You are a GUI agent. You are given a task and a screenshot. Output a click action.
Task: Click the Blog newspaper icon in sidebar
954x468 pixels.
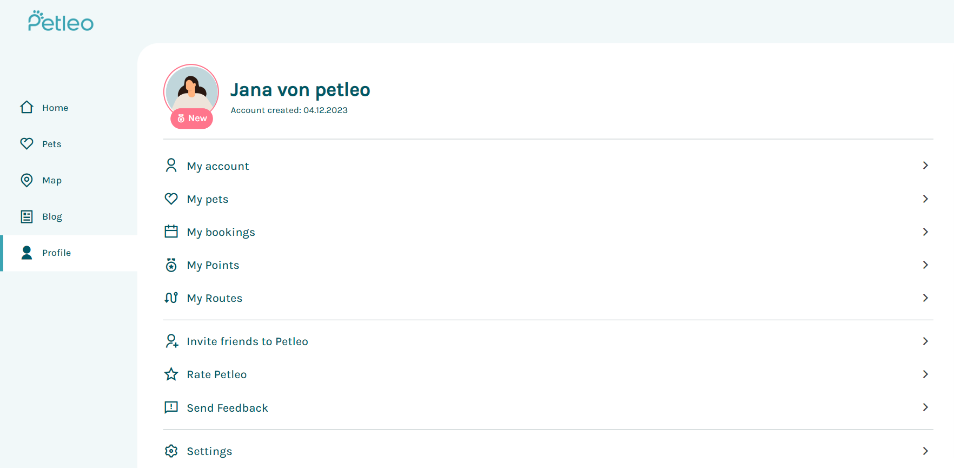pyautogui.click(x=27, y=216)
